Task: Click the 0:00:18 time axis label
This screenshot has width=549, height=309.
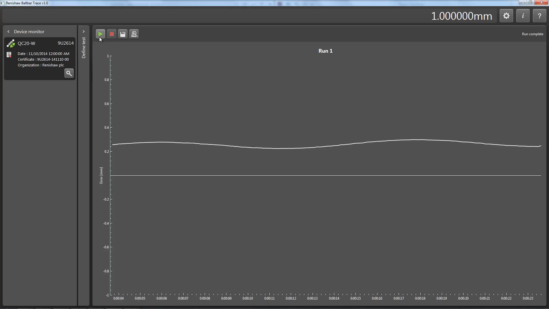Action: coord(420,298)
